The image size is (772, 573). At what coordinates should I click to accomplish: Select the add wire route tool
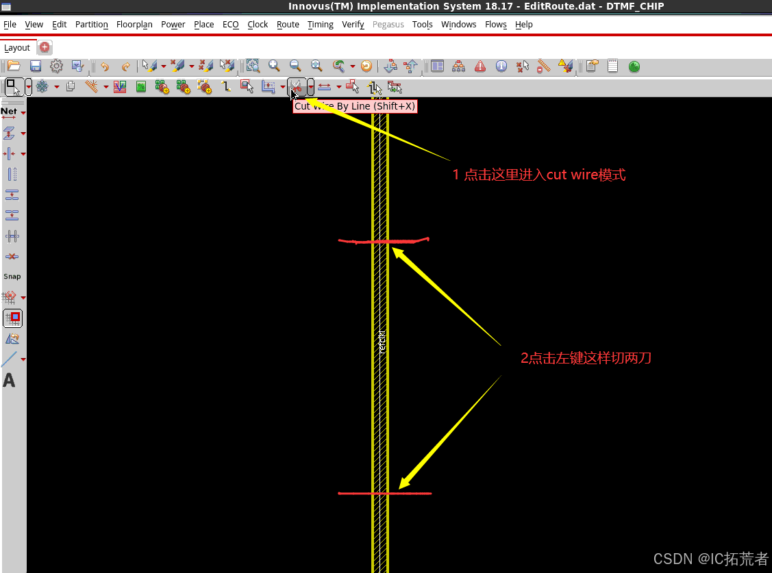[x=226, y=86]
